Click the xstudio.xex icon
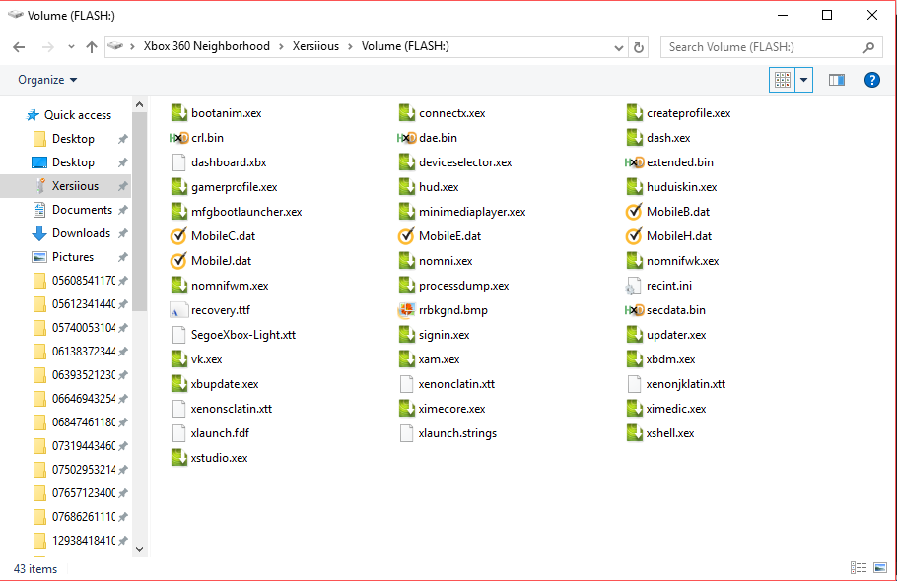 click(179, 458)
